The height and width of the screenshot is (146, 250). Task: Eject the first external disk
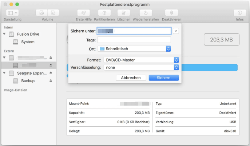51,58
